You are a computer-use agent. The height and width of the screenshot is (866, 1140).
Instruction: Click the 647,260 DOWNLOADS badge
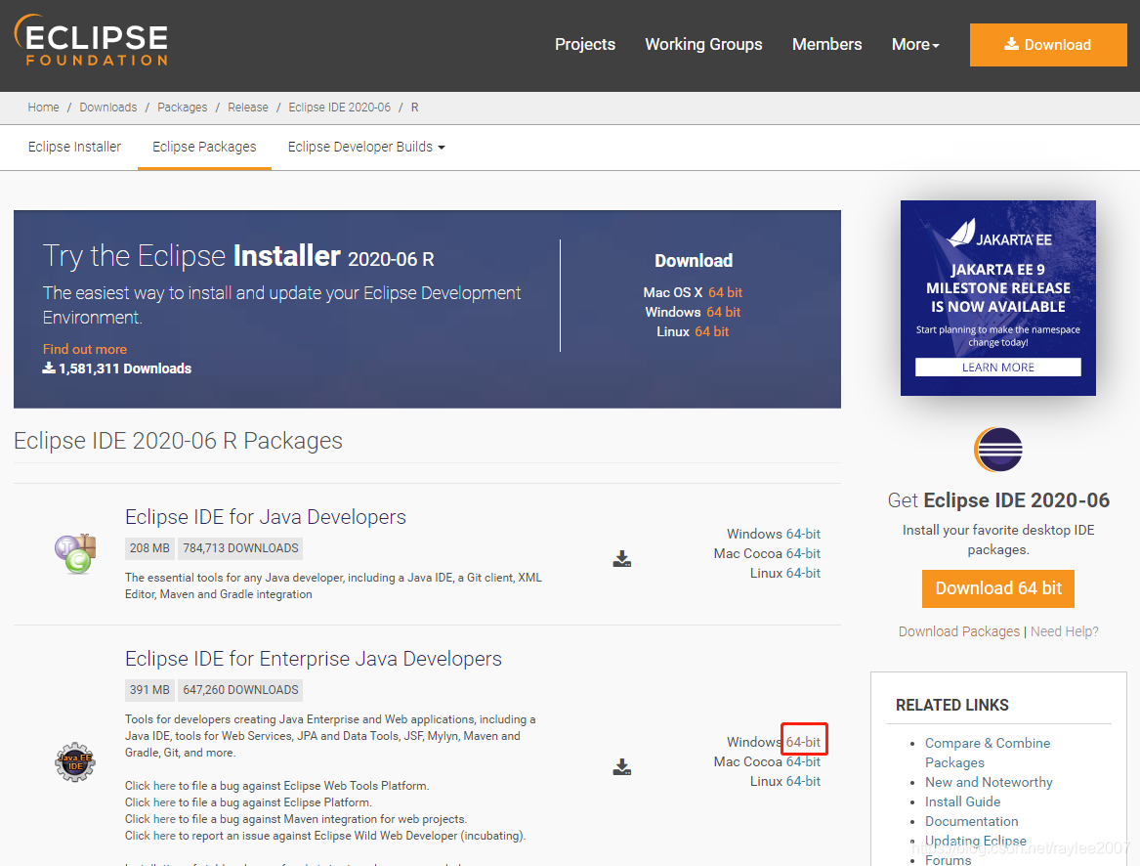click(240, 691)
